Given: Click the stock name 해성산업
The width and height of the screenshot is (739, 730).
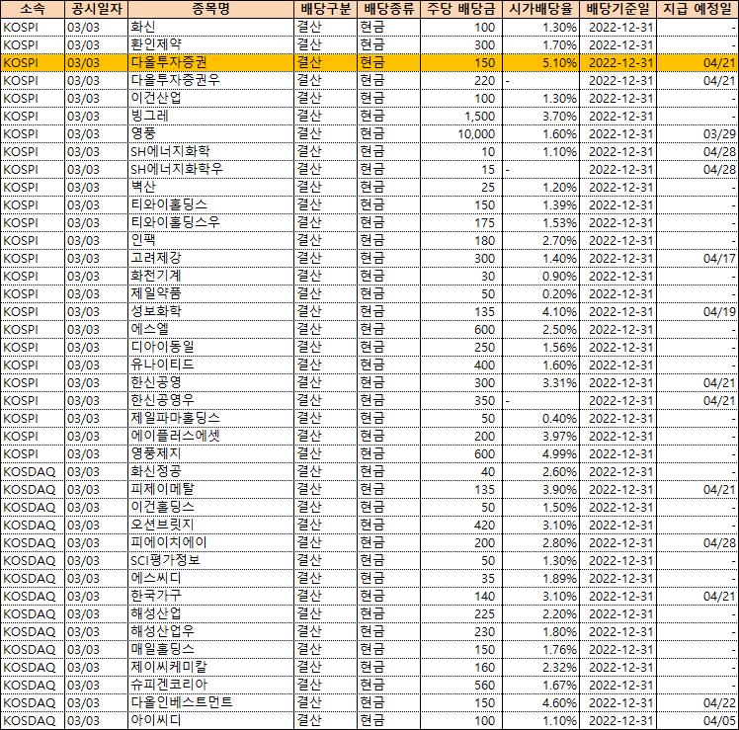Looking at the screenshot, I should tap(156, 613).
